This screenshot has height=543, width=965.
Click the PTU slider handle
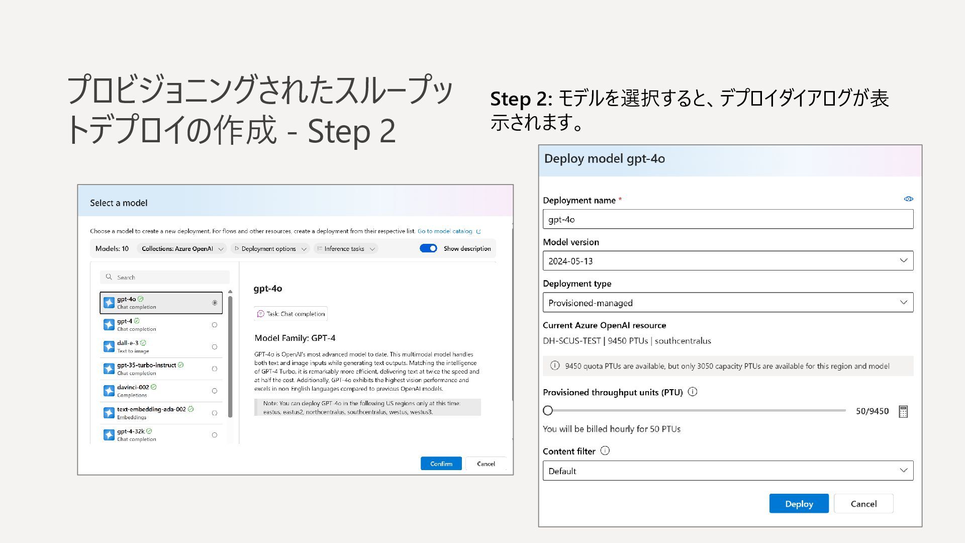coord(548,411)
